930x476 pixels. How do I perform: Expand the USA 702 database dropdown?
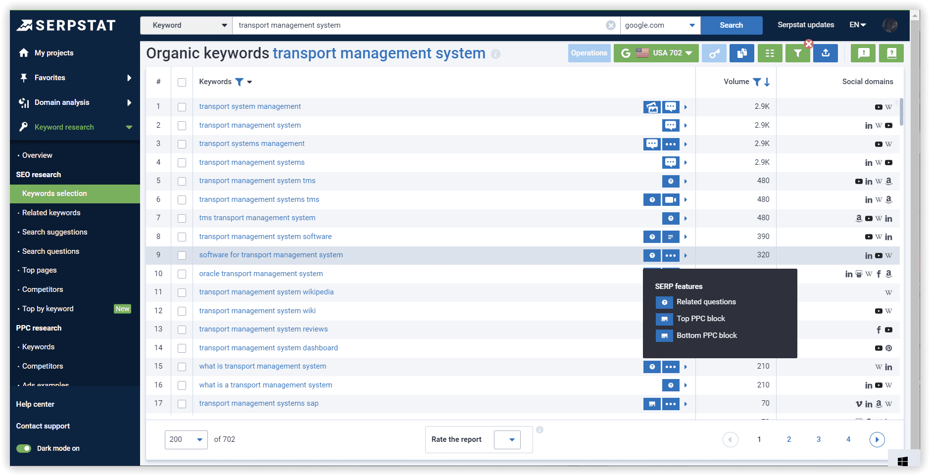coord(656,53)
